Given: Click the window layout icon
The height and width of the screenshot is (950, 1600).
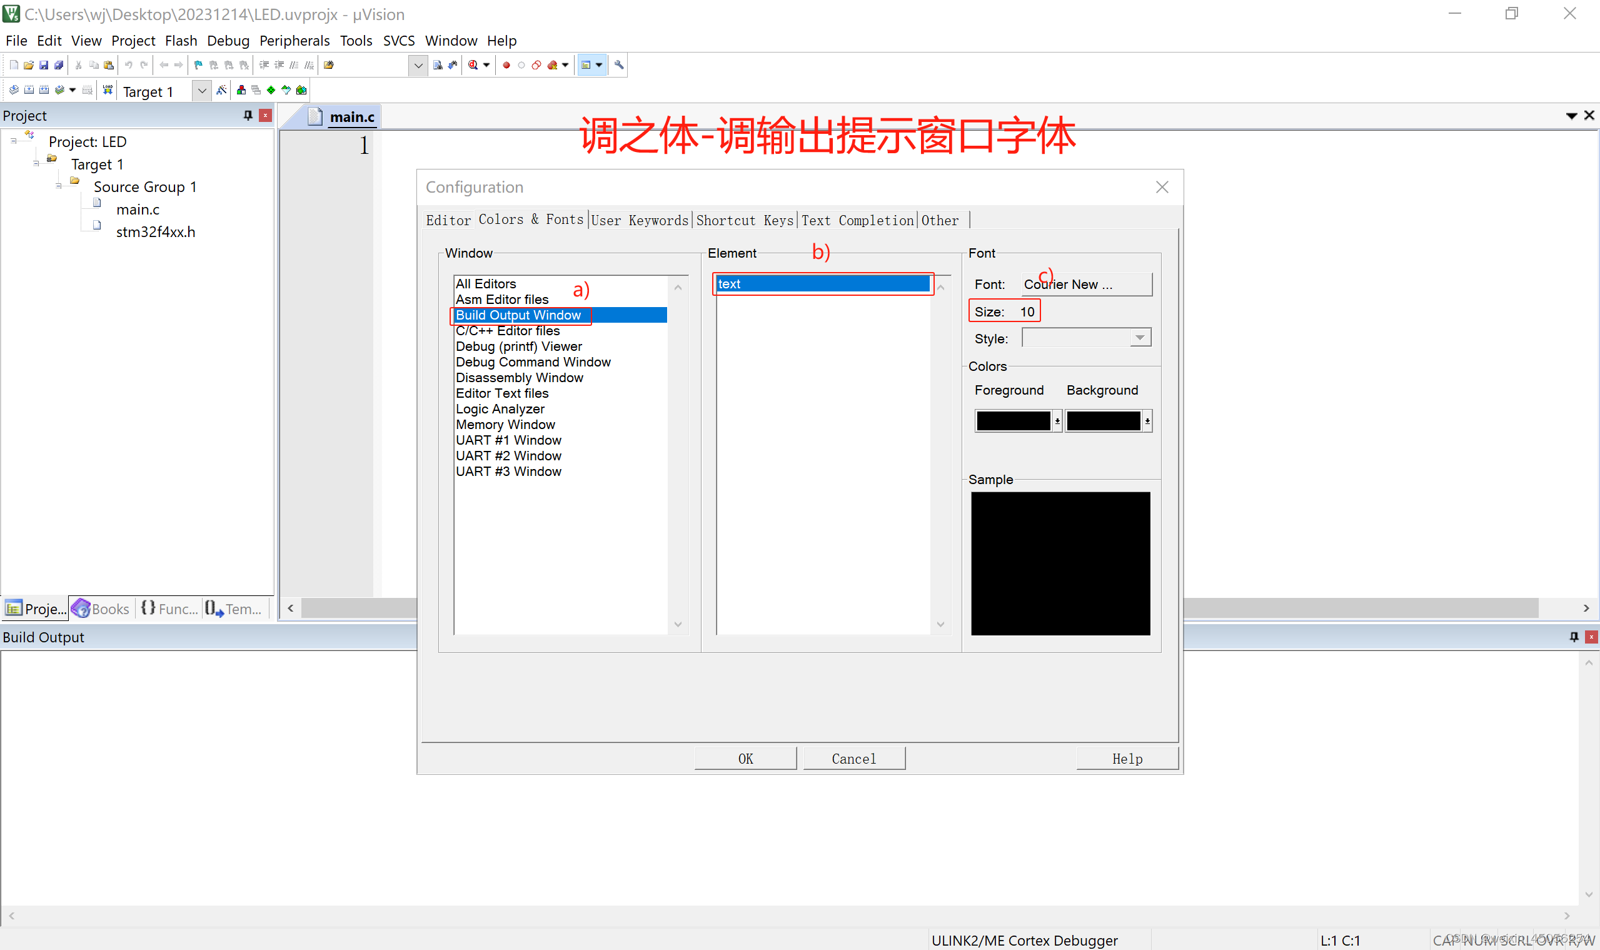Looking at the screenshot, I should point(586,64).
